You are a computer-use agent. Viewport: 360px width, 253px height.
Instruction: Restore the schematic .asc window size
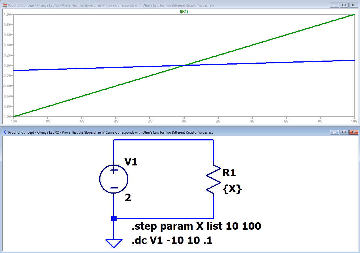pyautogui.click(x=344, y=132)
